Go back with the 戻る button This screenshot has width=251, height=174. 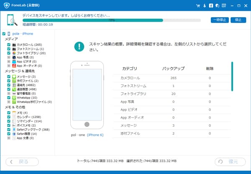pos(22,162)
